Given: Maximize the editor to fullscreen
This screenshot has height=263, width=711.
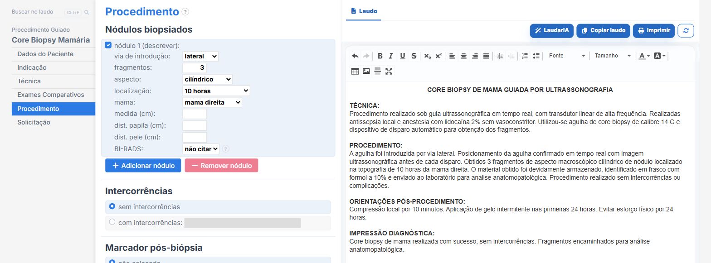Looking at the screenshot, I should [x=389, y=71].
